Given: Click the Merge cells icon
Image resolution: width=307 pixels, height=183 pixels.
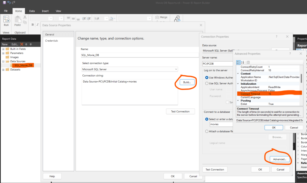Looking at the screenshot, I should click(157, 17).
